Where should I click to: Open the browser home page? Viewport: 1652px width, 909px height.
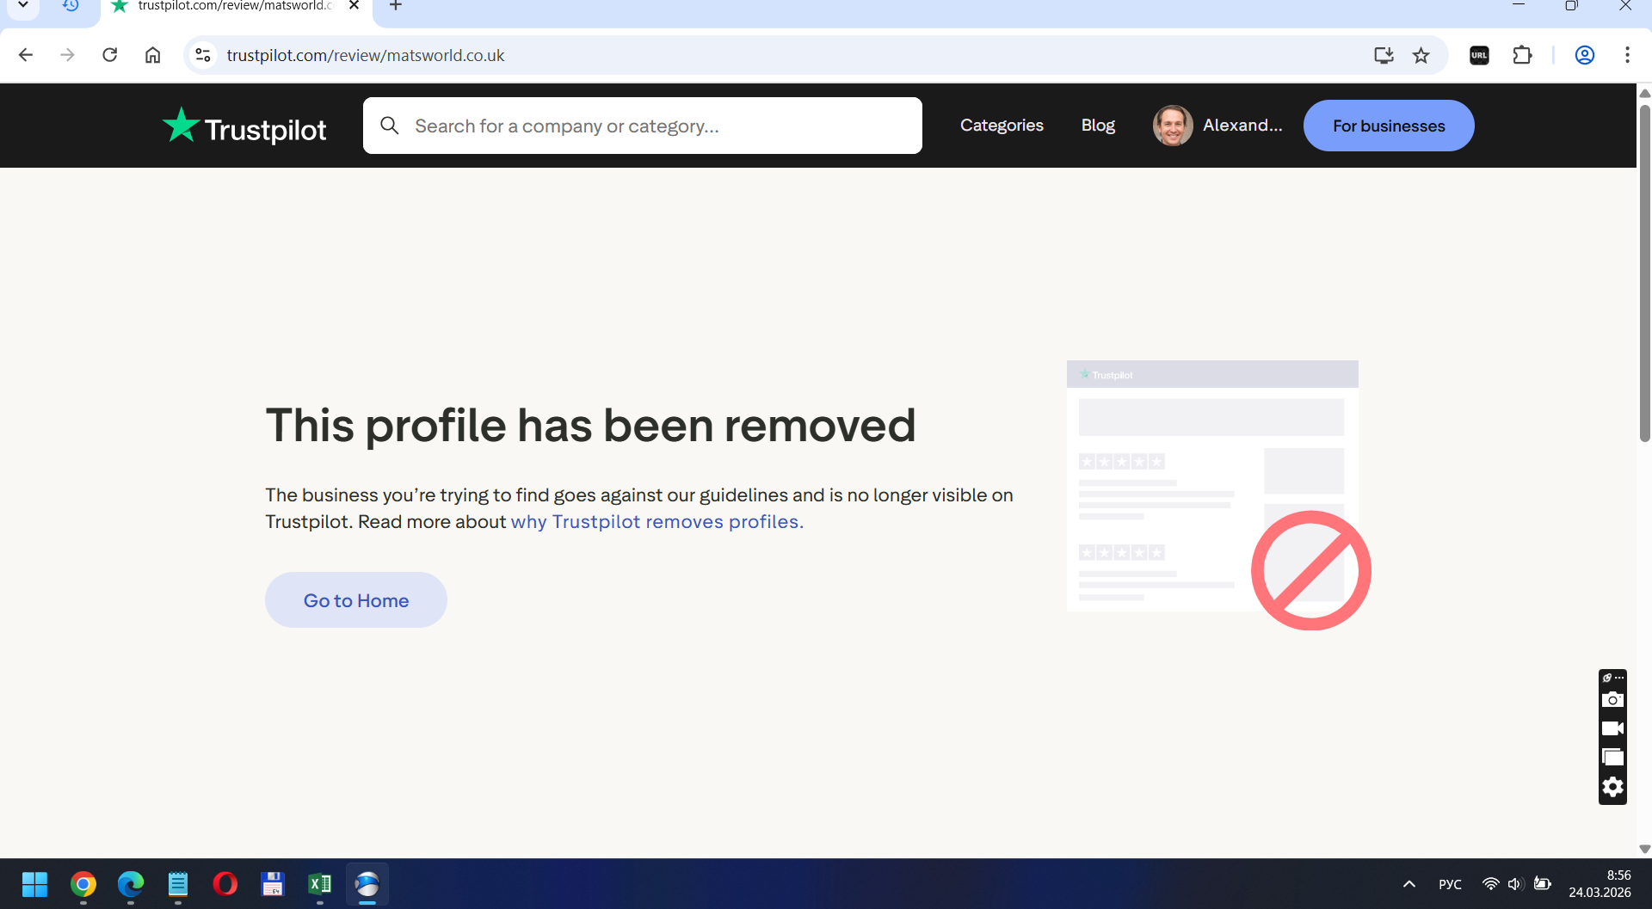[152, 55]
